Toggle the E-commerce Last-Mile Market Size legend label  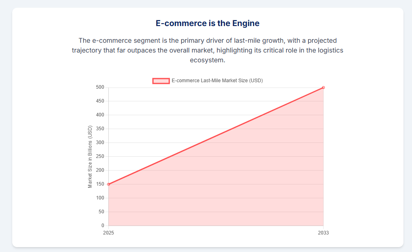(x=217, y=81)
